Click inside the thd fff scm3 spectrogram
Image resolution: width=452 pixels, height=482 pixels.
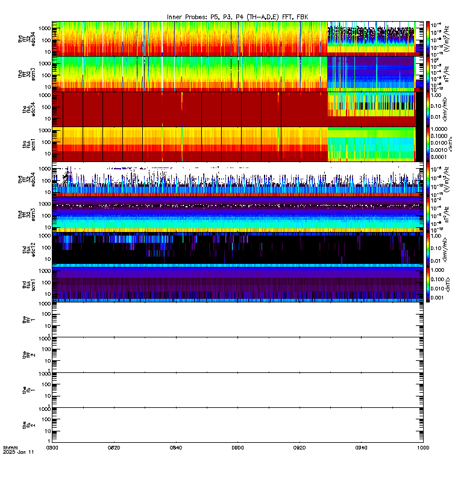237,214
